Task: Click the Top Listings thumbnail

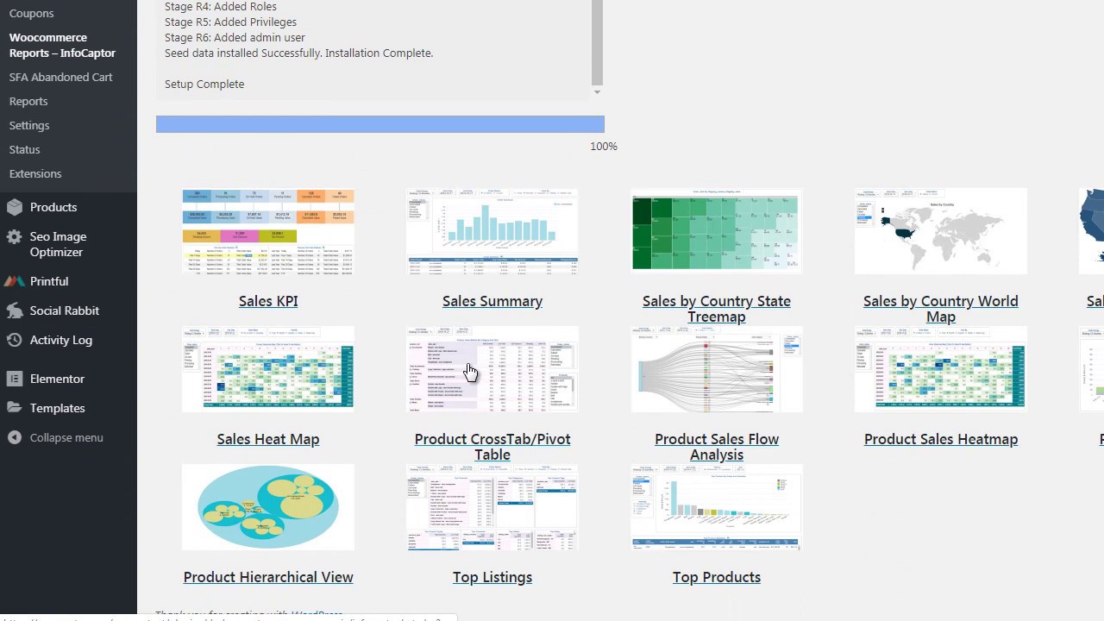Action: click(x=492, y=507)
